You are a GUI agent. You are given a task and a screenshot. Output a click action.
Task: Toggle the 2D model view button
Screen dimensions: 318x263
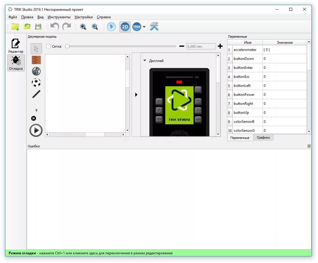coord(125,27)
